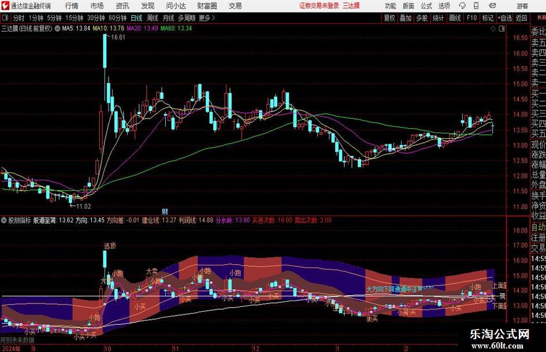Open F10 company info
The width and height of the screenshot is (546, 352).
click(x=471, y=18)
